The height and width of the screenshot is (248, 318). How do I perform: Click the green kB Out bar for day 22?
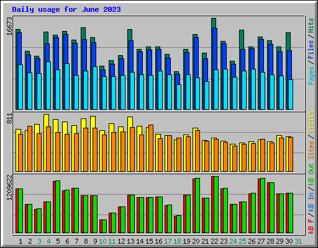coord(216,205)
